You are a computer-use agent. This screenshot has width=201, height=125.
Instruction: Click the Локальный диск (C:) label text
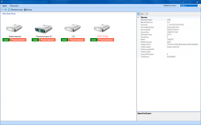pyautogui.click(x=44, y=36)
